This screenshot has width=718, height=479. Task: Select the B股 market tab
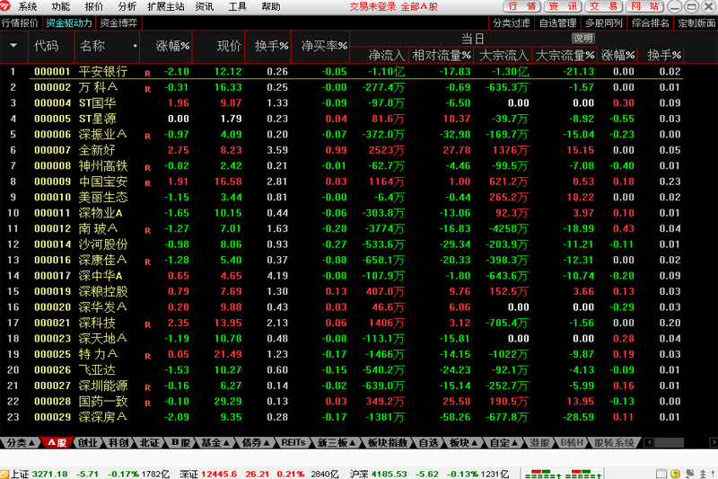click(x=180, y=443)
